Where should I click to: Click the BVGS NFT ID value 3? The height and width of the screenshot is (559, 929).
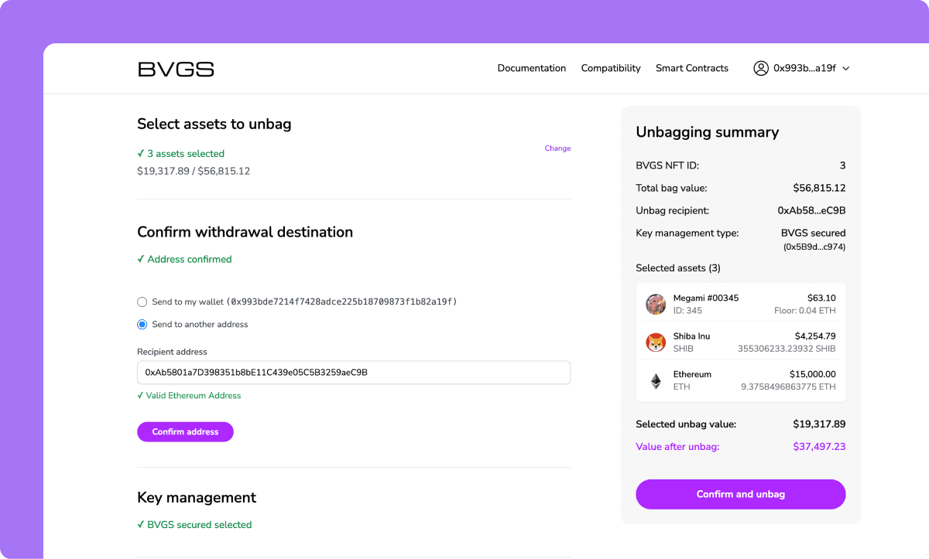click(842, 165)
